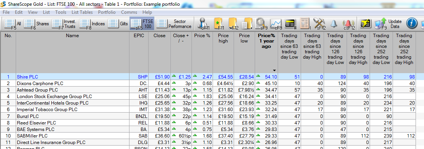This screenshot has width=424, height=149.
Task: Click the 54.10 one-year price change
Action: 271,77
